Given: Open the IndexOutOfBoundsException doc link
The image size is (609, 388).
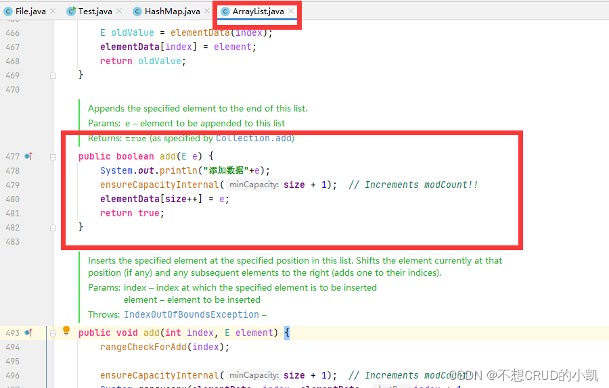Looking at the screenshot, I should (191, 314).
